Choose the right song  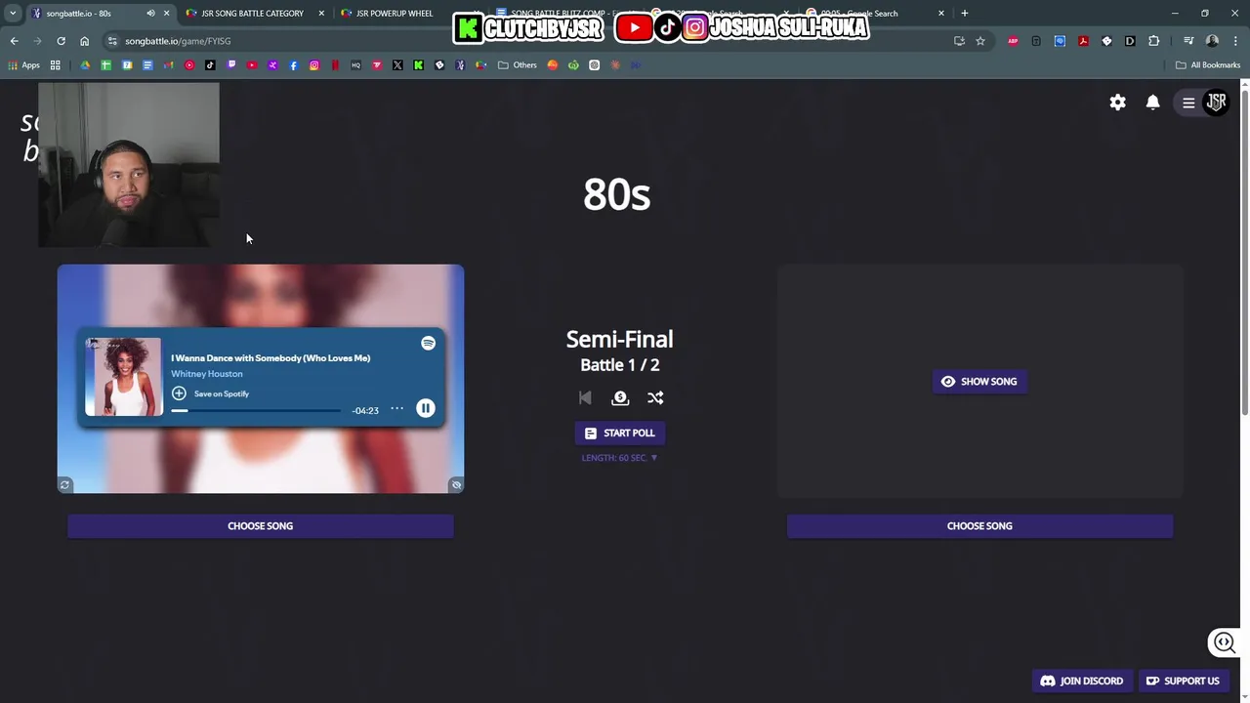pyautogui.click(x=979, y=526)
